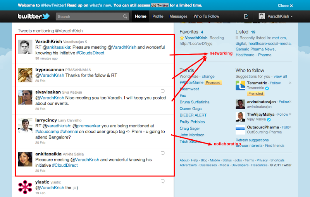The image size is (310, 197).
Task: Click sivavisakan avatar in tweet list
Action: pyautogui.click(x=25, y=98)
